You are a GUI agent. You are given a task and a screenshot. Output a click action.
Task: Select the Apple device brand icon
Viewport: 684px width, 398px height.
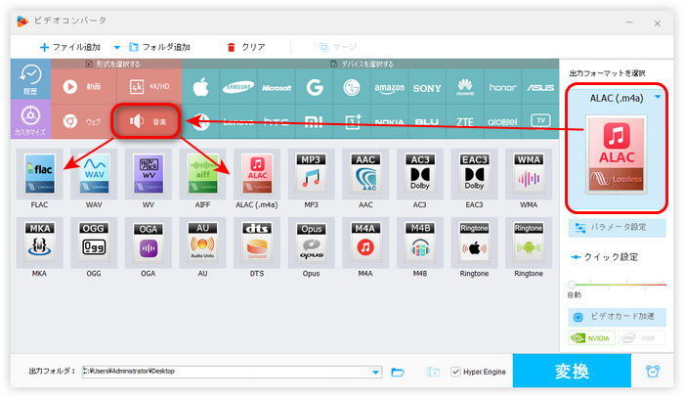201,87
